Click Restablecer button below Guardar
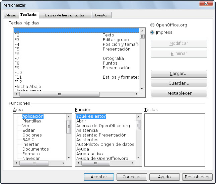The width and height of the screenshot is (216, 184). pos(179,93)
